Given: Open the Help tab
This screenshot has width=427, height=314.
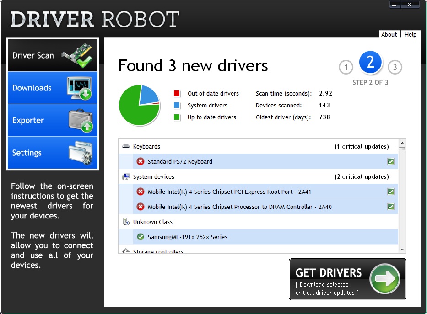Looking at the screenshot, I should [411, 35].
